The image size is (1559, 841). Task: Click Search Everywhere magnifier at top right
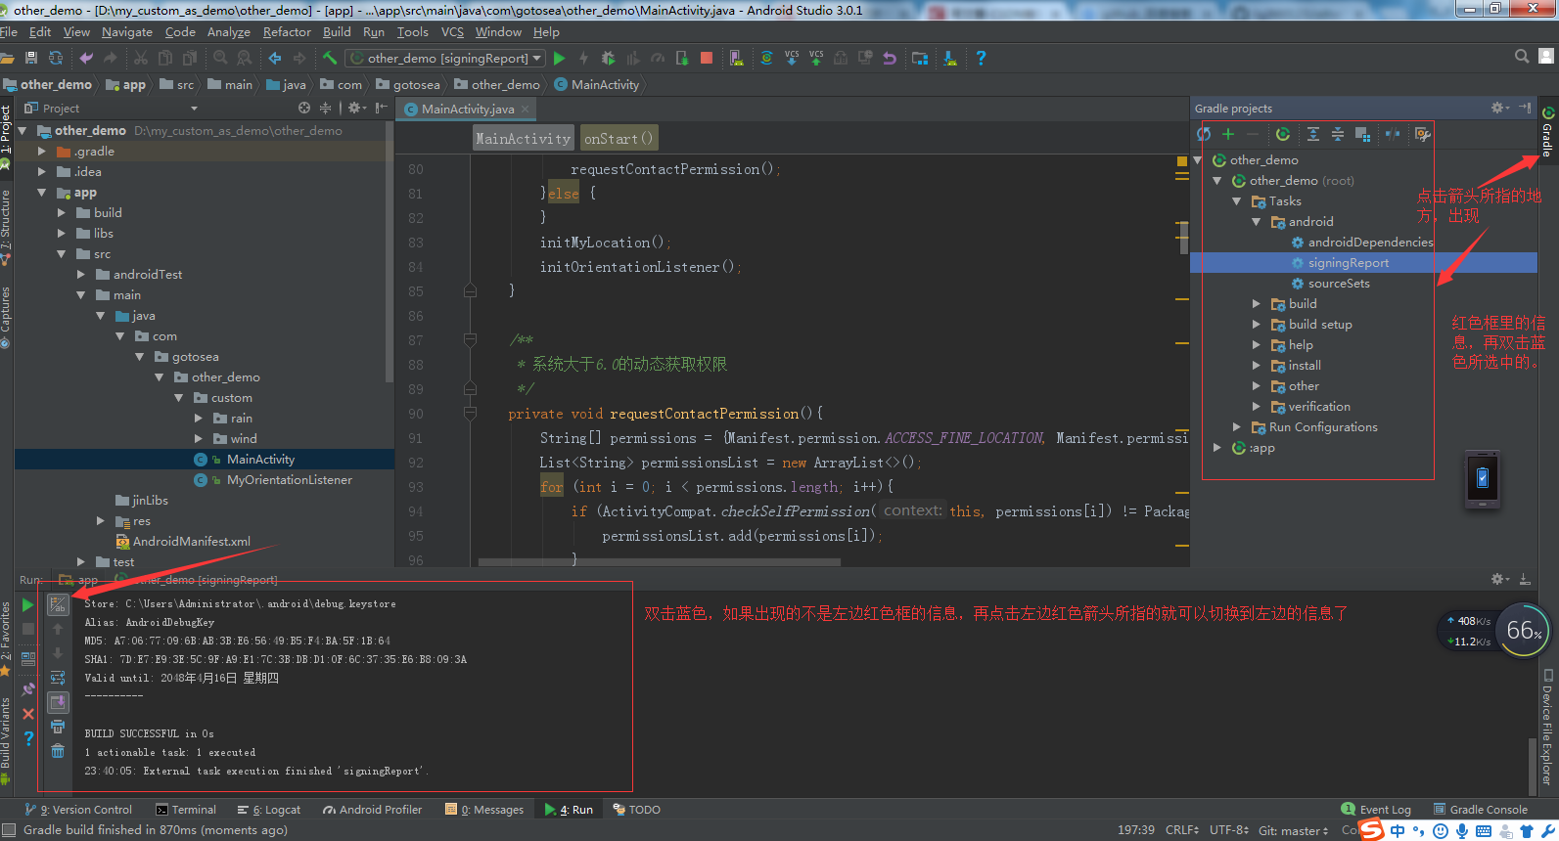point(1522,57)
